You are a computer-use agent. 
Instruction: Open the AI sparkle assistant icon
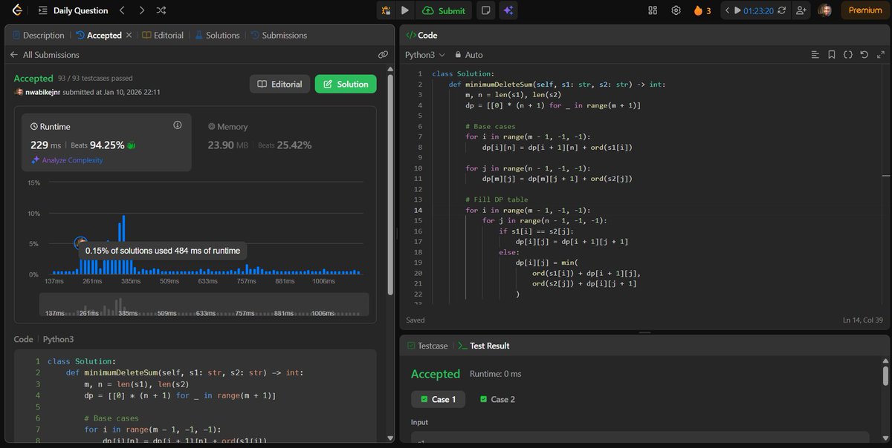508,11
